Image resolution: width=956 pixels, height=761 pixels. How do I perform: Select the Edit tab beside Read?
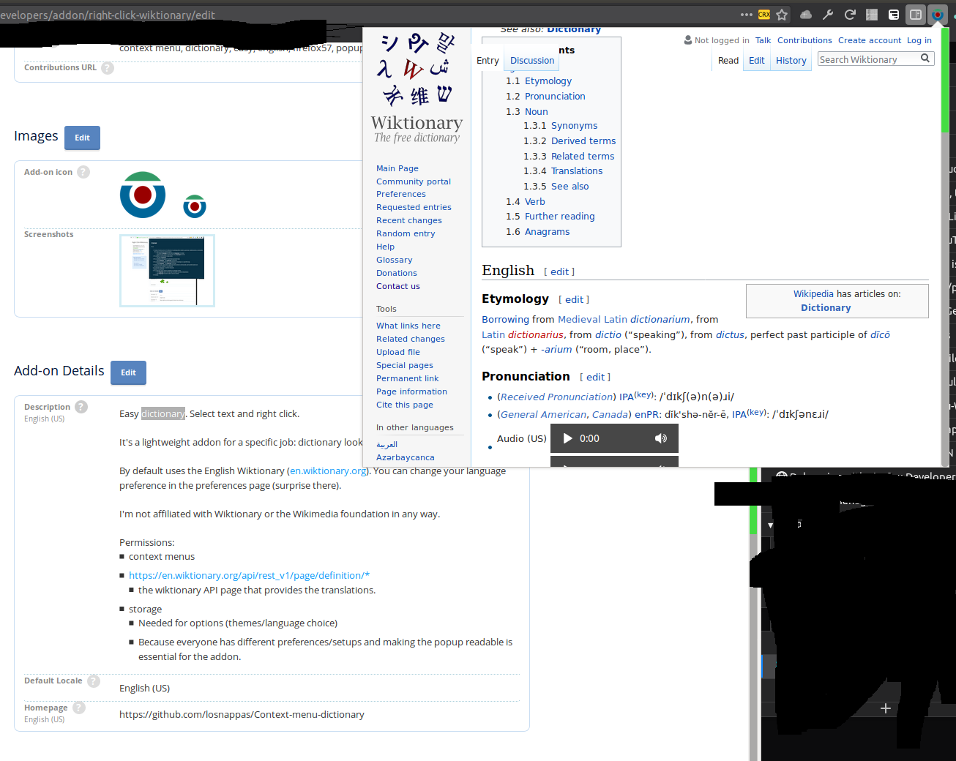[x=757, y=61]
